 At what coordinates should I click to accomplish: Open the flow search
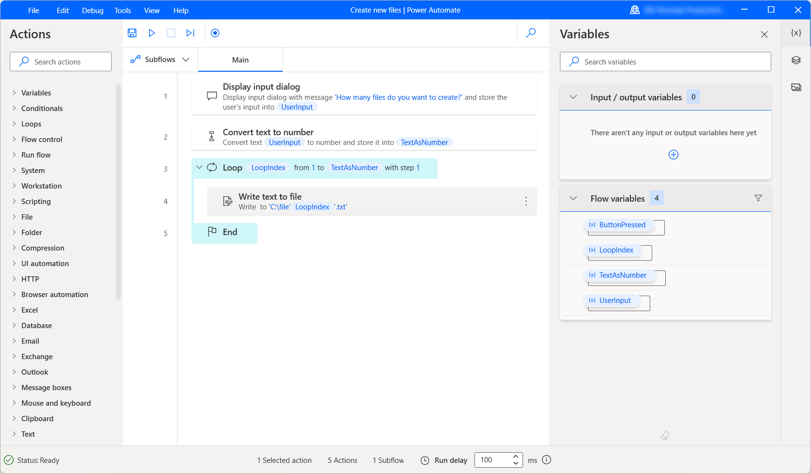[x=530, y=33]
